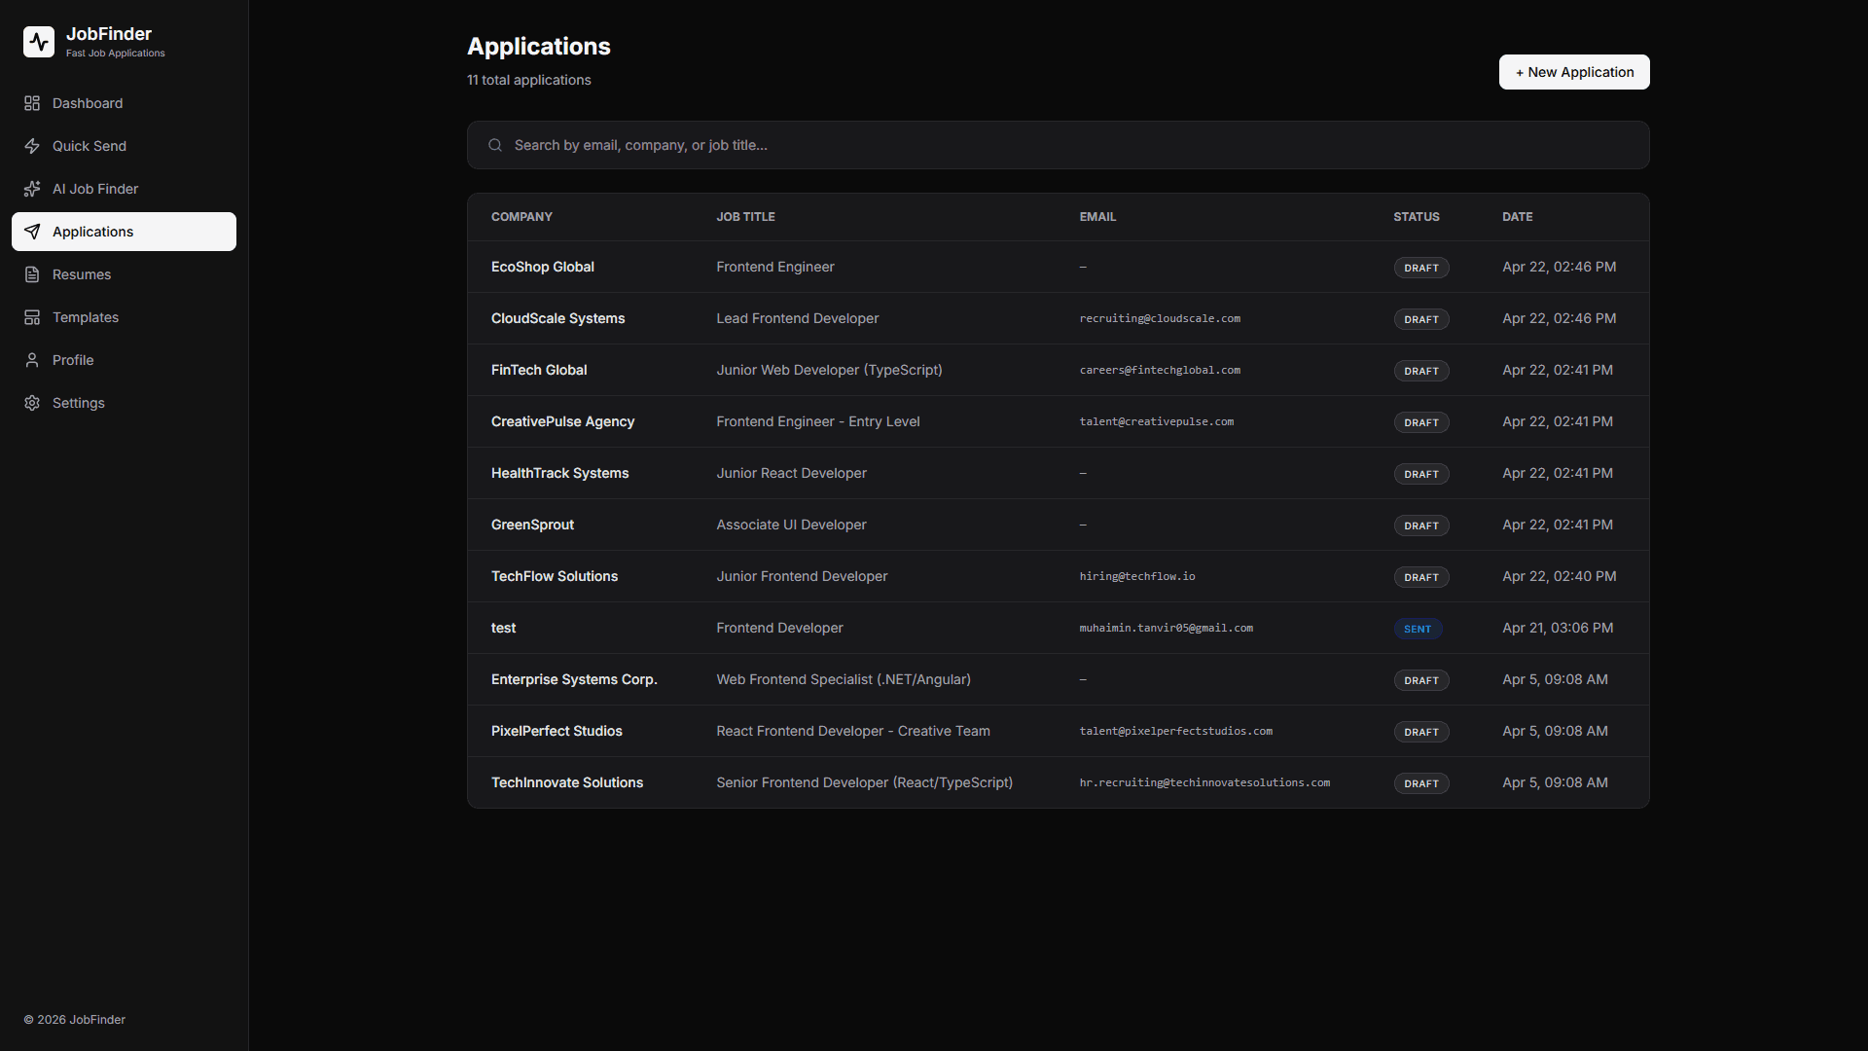Go to Settings

[x=124, y=403]
